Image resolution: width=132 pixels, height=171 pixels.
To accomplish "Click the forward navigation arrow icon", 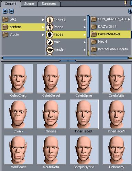I will [x=11, y=11].
